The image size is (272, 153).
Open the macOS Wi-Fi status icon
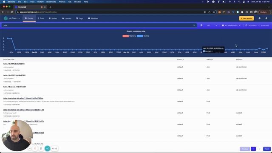[x=230, y=2]
